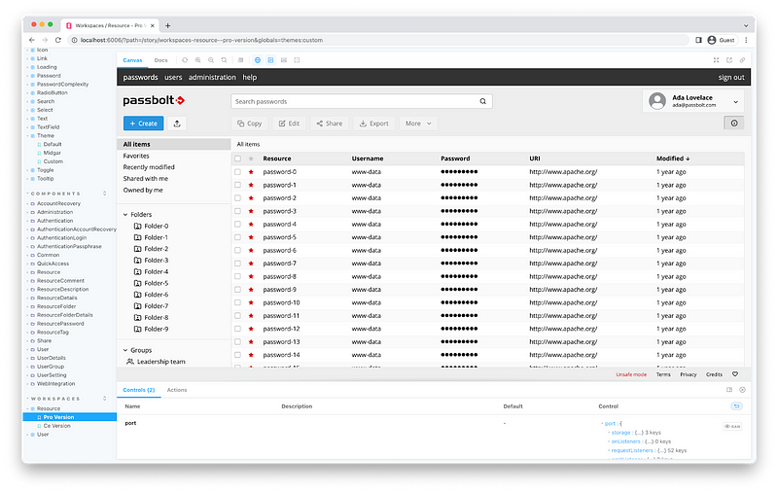Click the Storybook zoom out icon
Viewport: 778px width, 493px height.
tap(211, 60)
